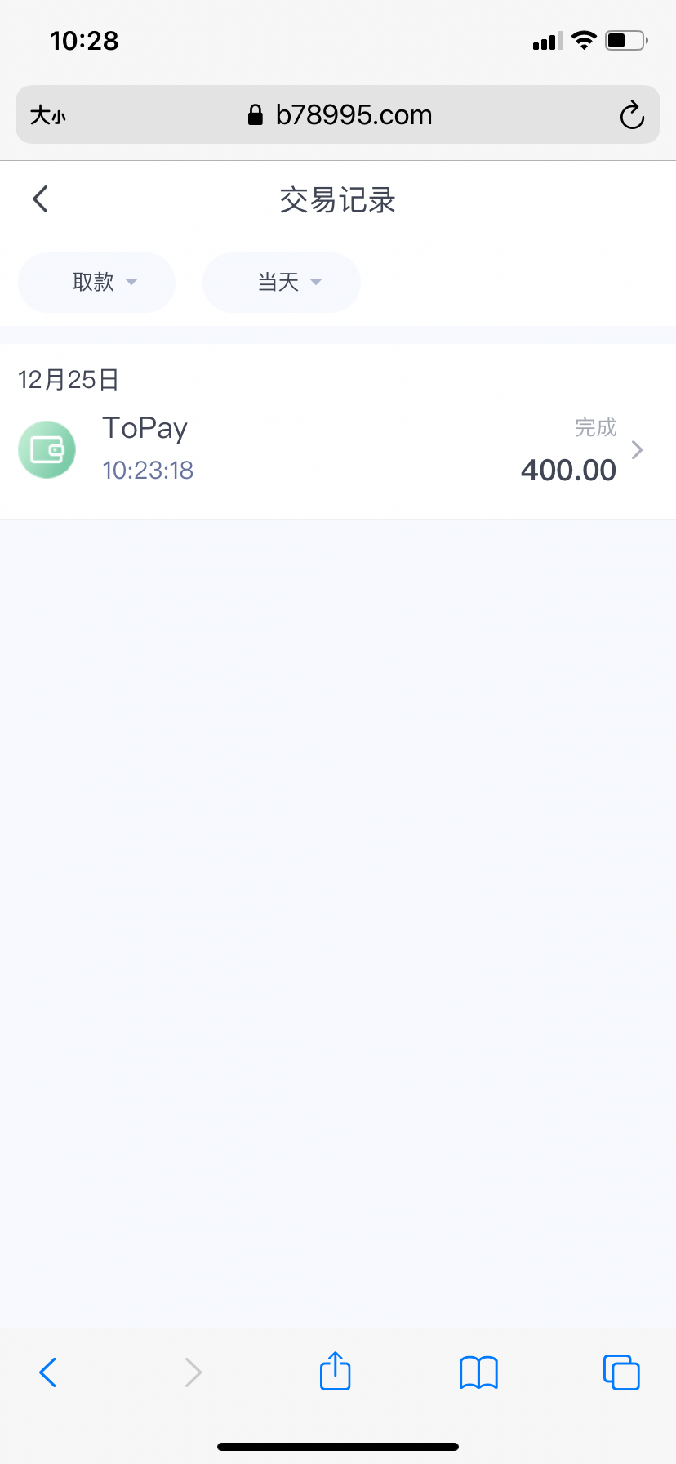676x1464 pixels.
Task: Expand the 当天 date range dropdown
Action: pyautogui.click(x=282, y=283)
